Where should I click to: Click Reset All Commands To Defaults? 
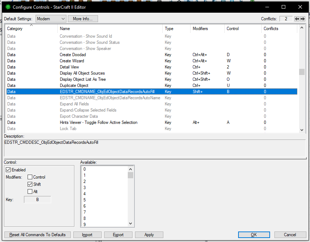tap(37, 235)
